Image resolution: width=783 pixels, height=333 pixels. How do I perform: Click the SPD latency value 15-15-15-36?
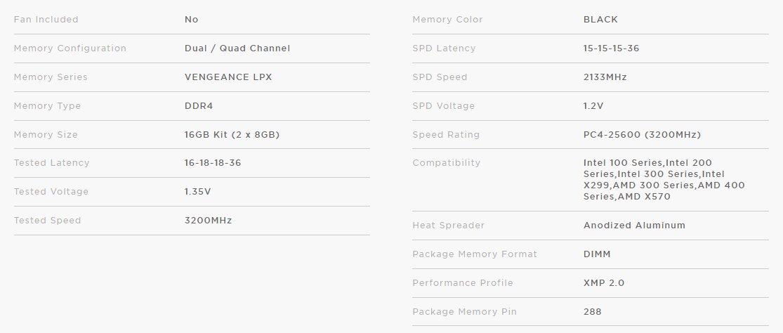pos(611,48)
